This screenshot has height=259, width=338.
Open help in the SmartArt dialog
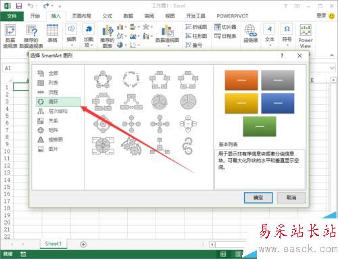point(282,55)
